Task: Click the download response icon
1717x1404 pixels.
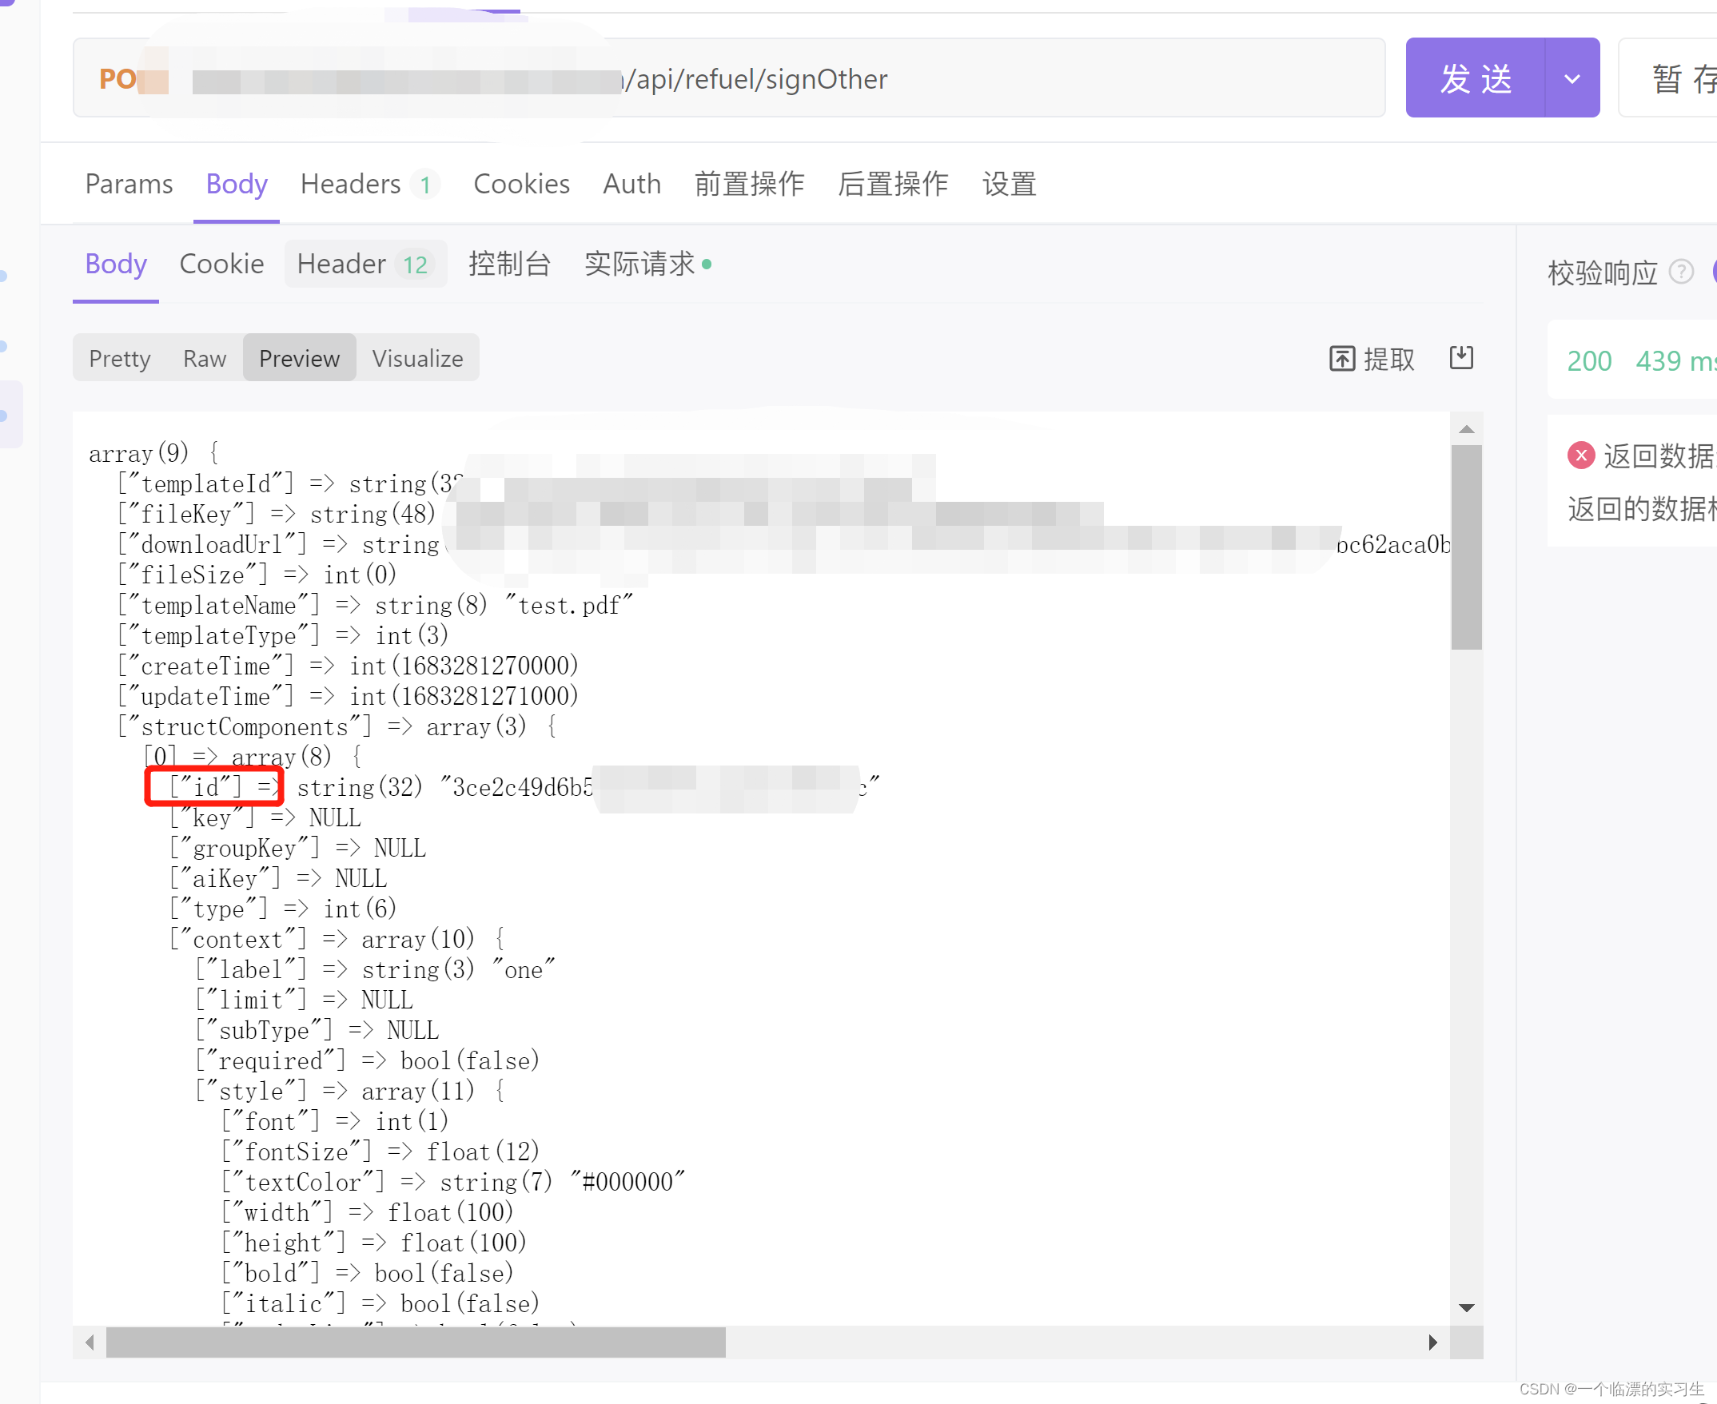Action: tap(1461, 356)
